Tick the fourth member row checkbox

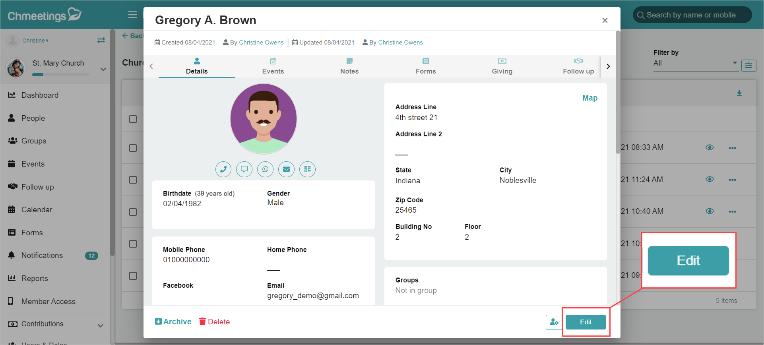pos(133,244)
